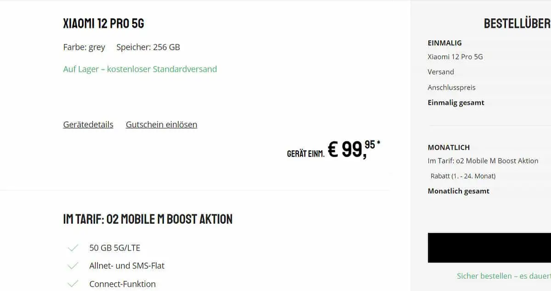
Task: Click the Xiaomi 12 Pro 5G line item
Action: 455,56
